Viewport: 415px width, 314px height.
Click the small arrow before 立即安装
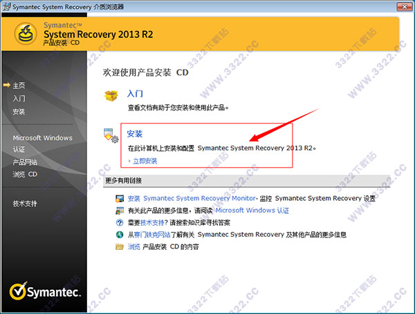click(129, 161)
